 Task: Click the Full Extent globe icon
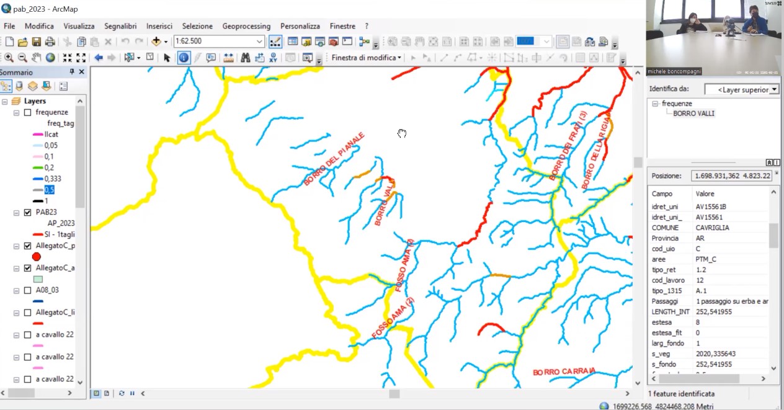click(50, 58)
